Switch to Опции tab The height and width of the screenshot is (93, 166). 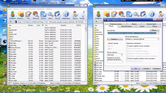tap(142, 26)
